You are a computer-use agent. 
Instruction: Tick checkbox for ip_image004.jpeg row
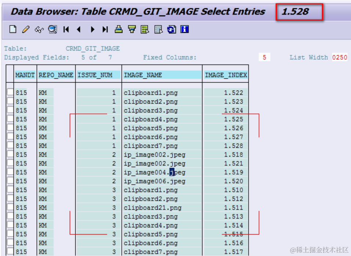tap(10, 172)
